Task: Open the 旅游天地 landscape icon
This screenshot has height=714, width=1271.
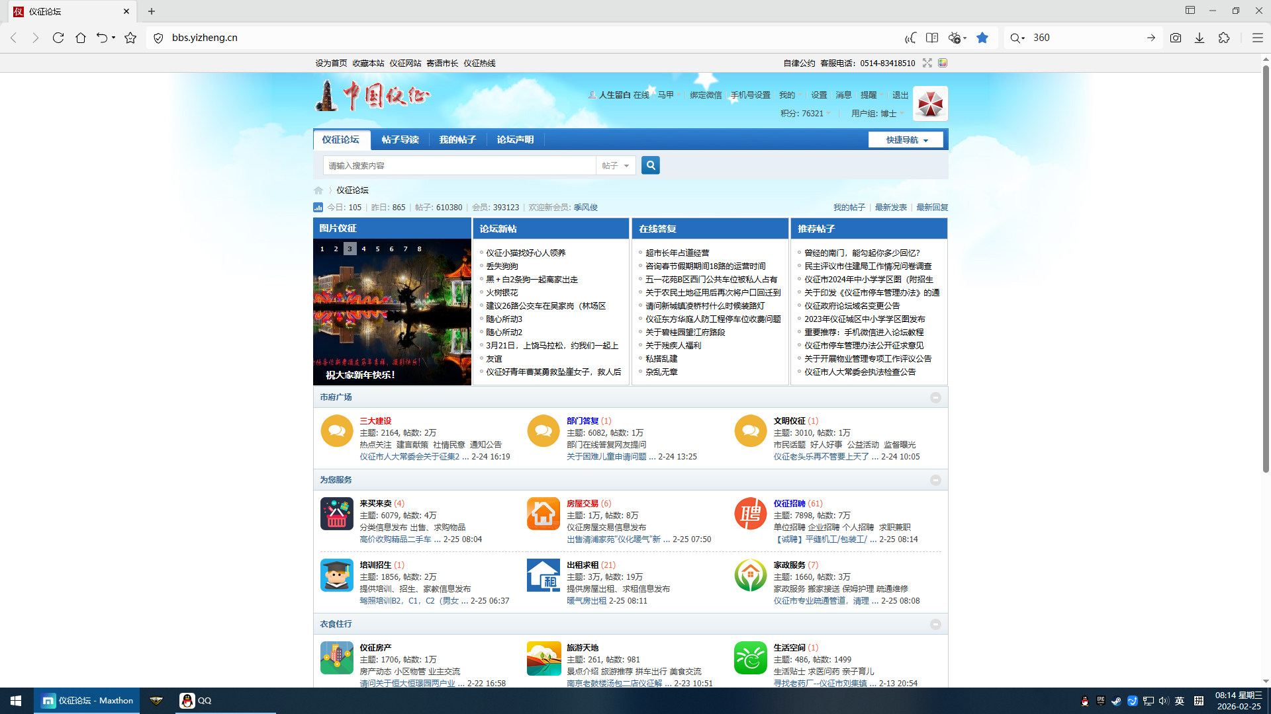Action: (x=543, y=658)
